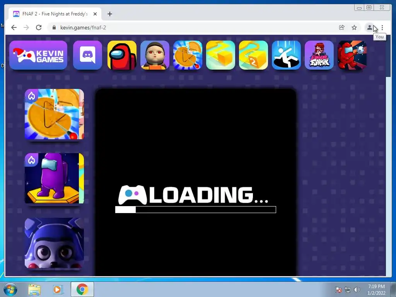
Task: Select the purple crewmate game thumbnail
Action: [54, 178]
